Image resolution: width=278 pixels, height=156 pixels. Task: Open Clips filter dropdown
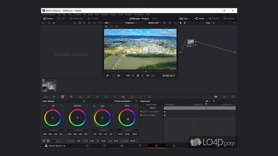click(x=185, y=18)
